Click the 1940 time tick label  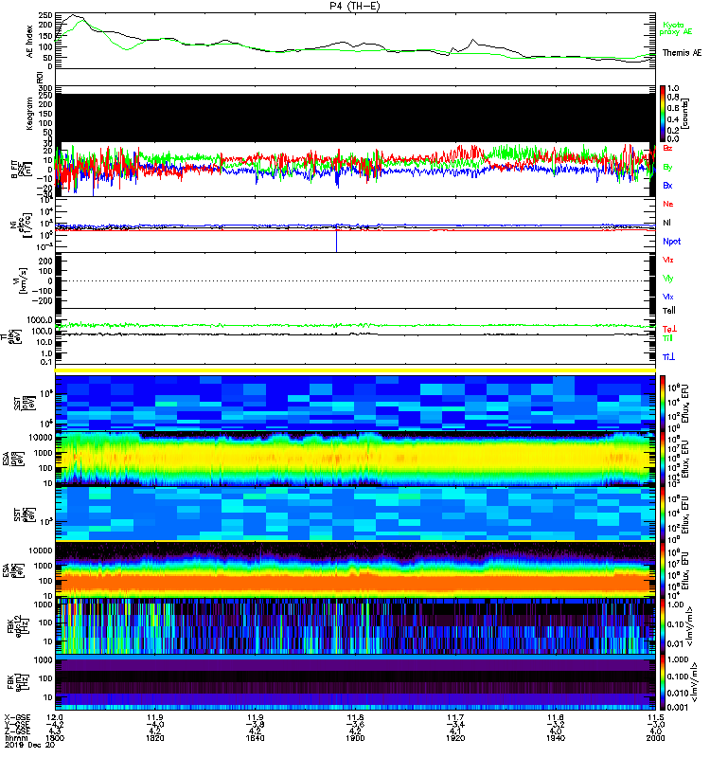click(x=556, y=738)
